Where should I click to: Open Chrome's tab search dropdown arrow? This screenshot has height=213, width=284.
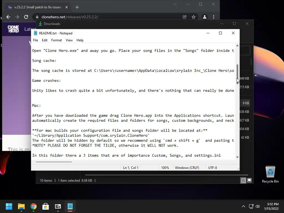click(175, 4)
